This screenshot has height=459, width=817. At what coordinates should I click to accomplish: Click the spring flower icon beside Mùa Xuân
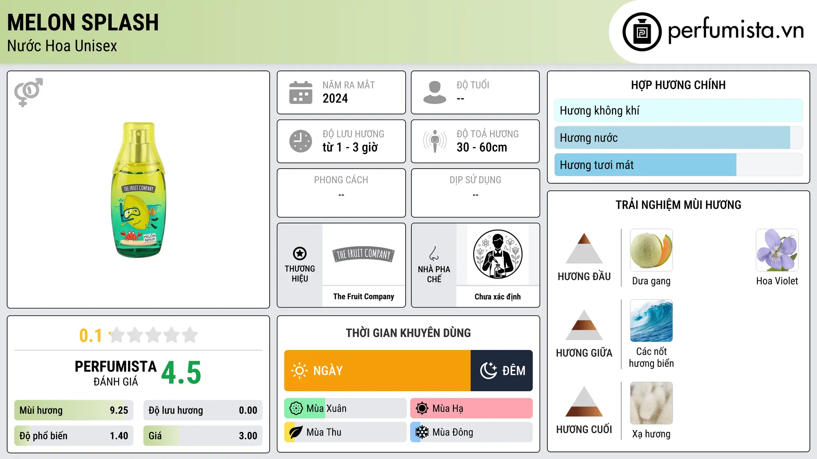[296, 408]
